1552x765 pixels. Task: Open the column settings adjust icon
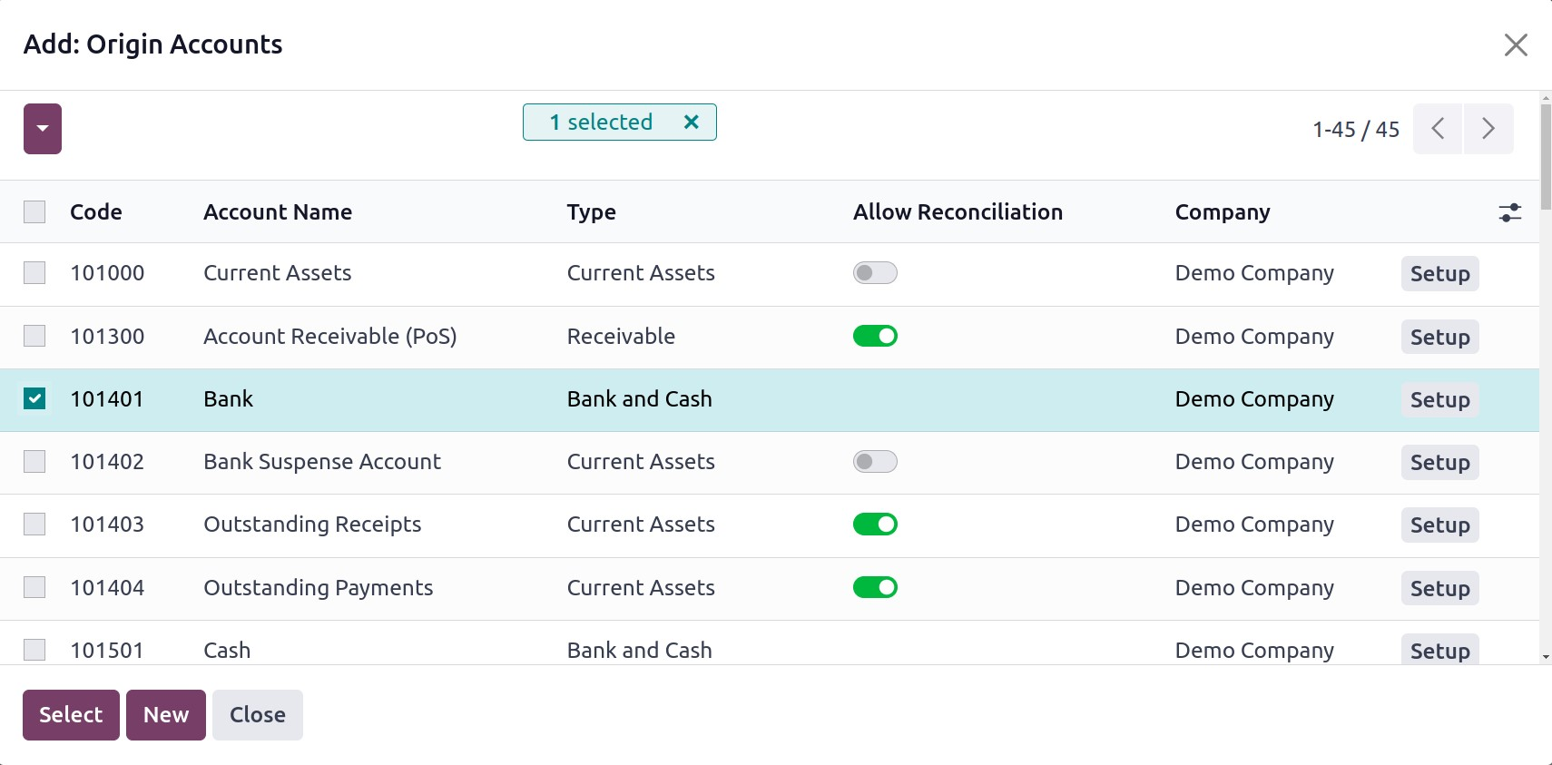coord(1509,212)
